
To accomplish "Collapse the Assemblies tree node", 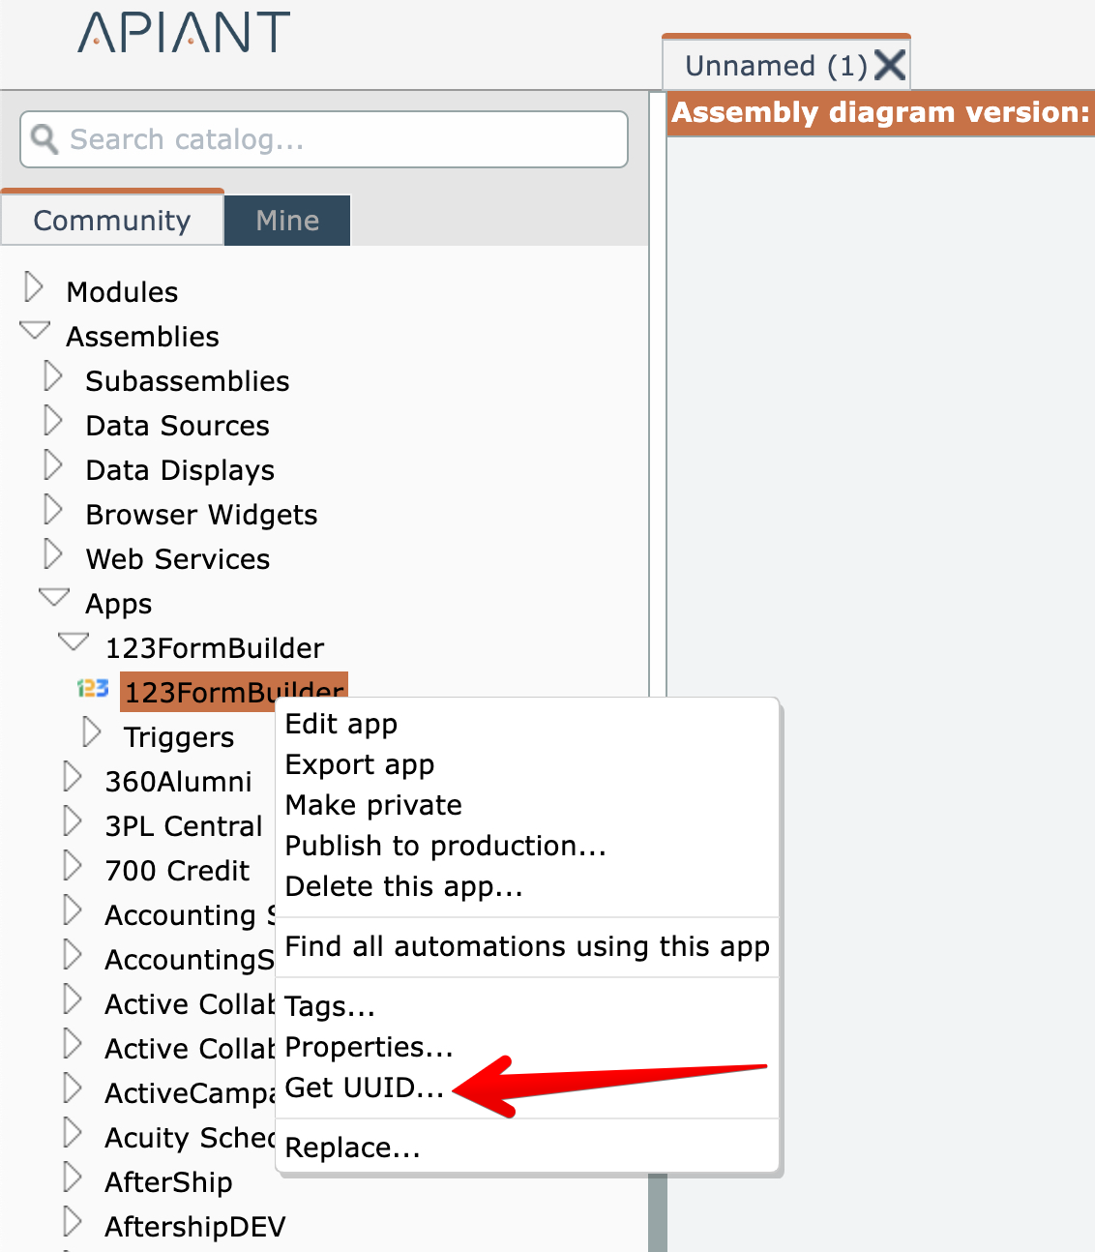I will [35, 331].
